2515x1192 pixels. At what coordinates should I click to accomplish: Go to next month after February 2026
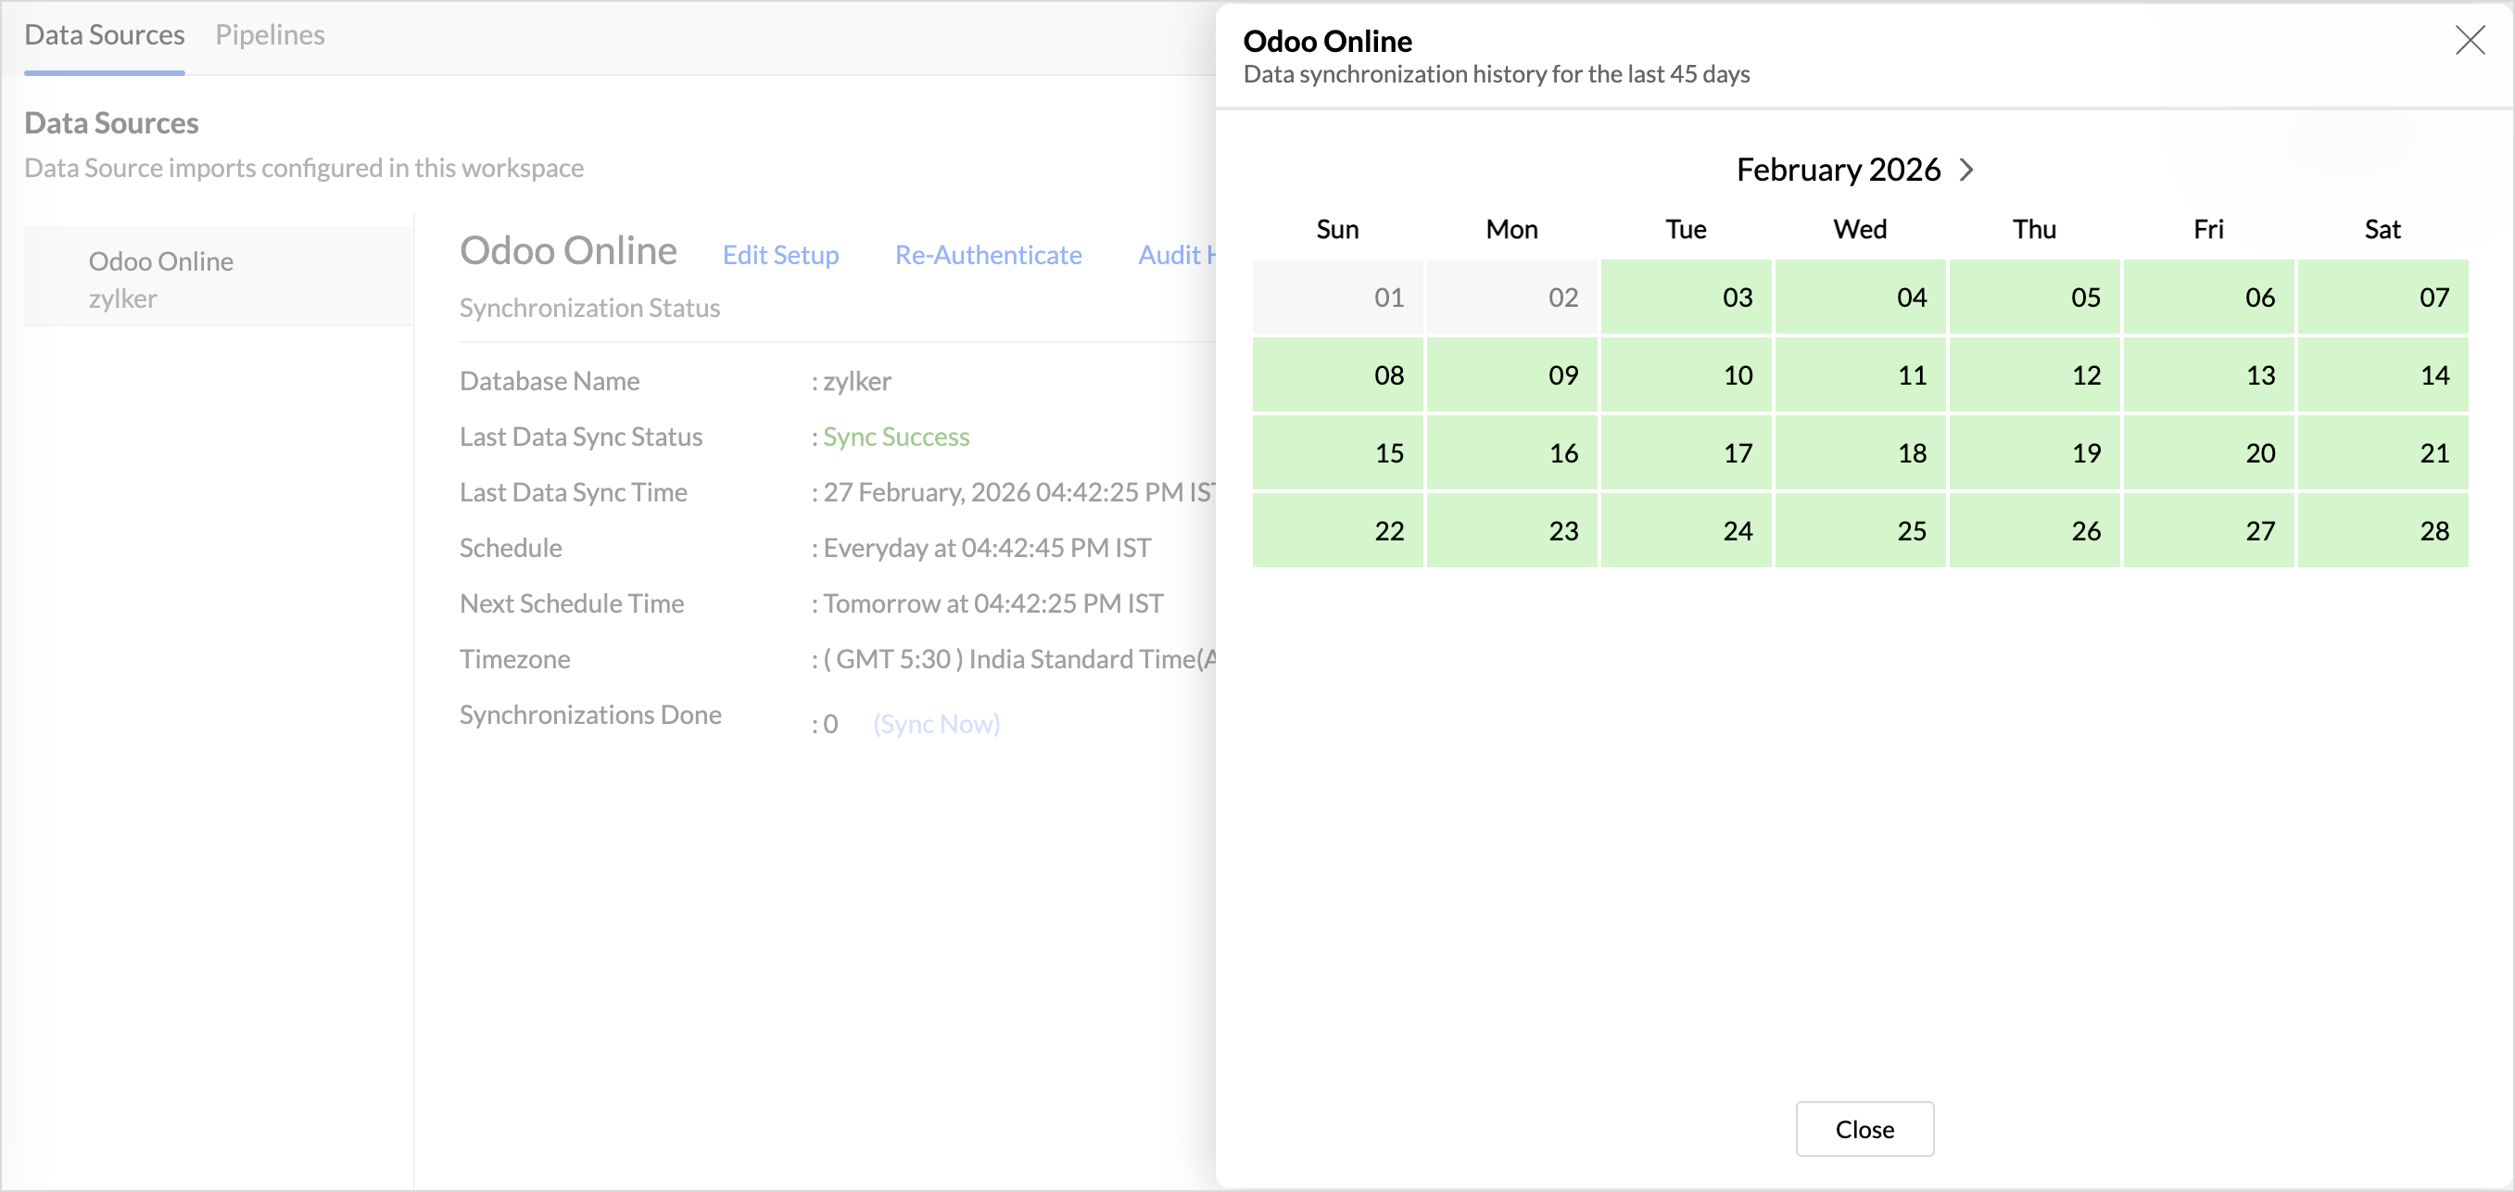(1966, 170)
